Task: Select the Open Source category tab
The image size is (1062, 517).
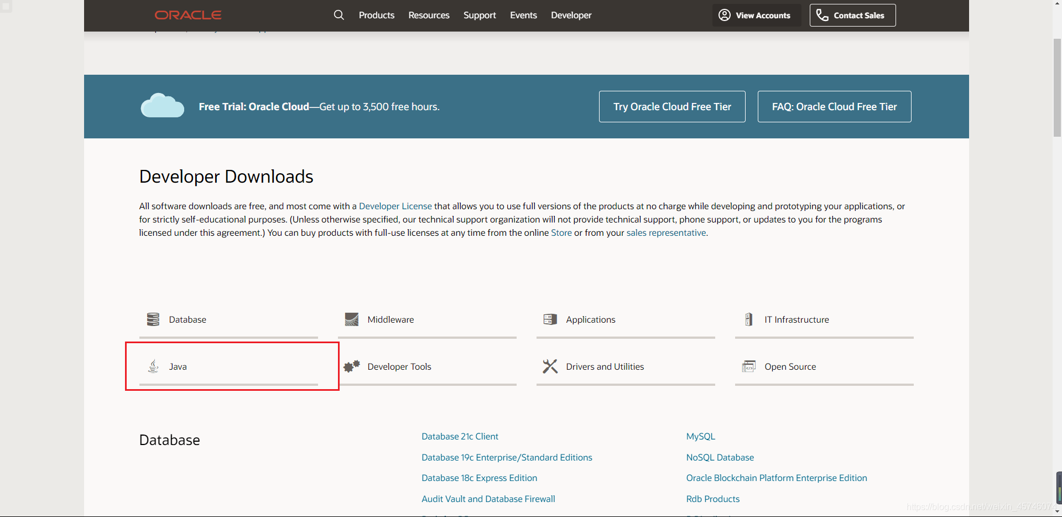Action: pos(824,366)
